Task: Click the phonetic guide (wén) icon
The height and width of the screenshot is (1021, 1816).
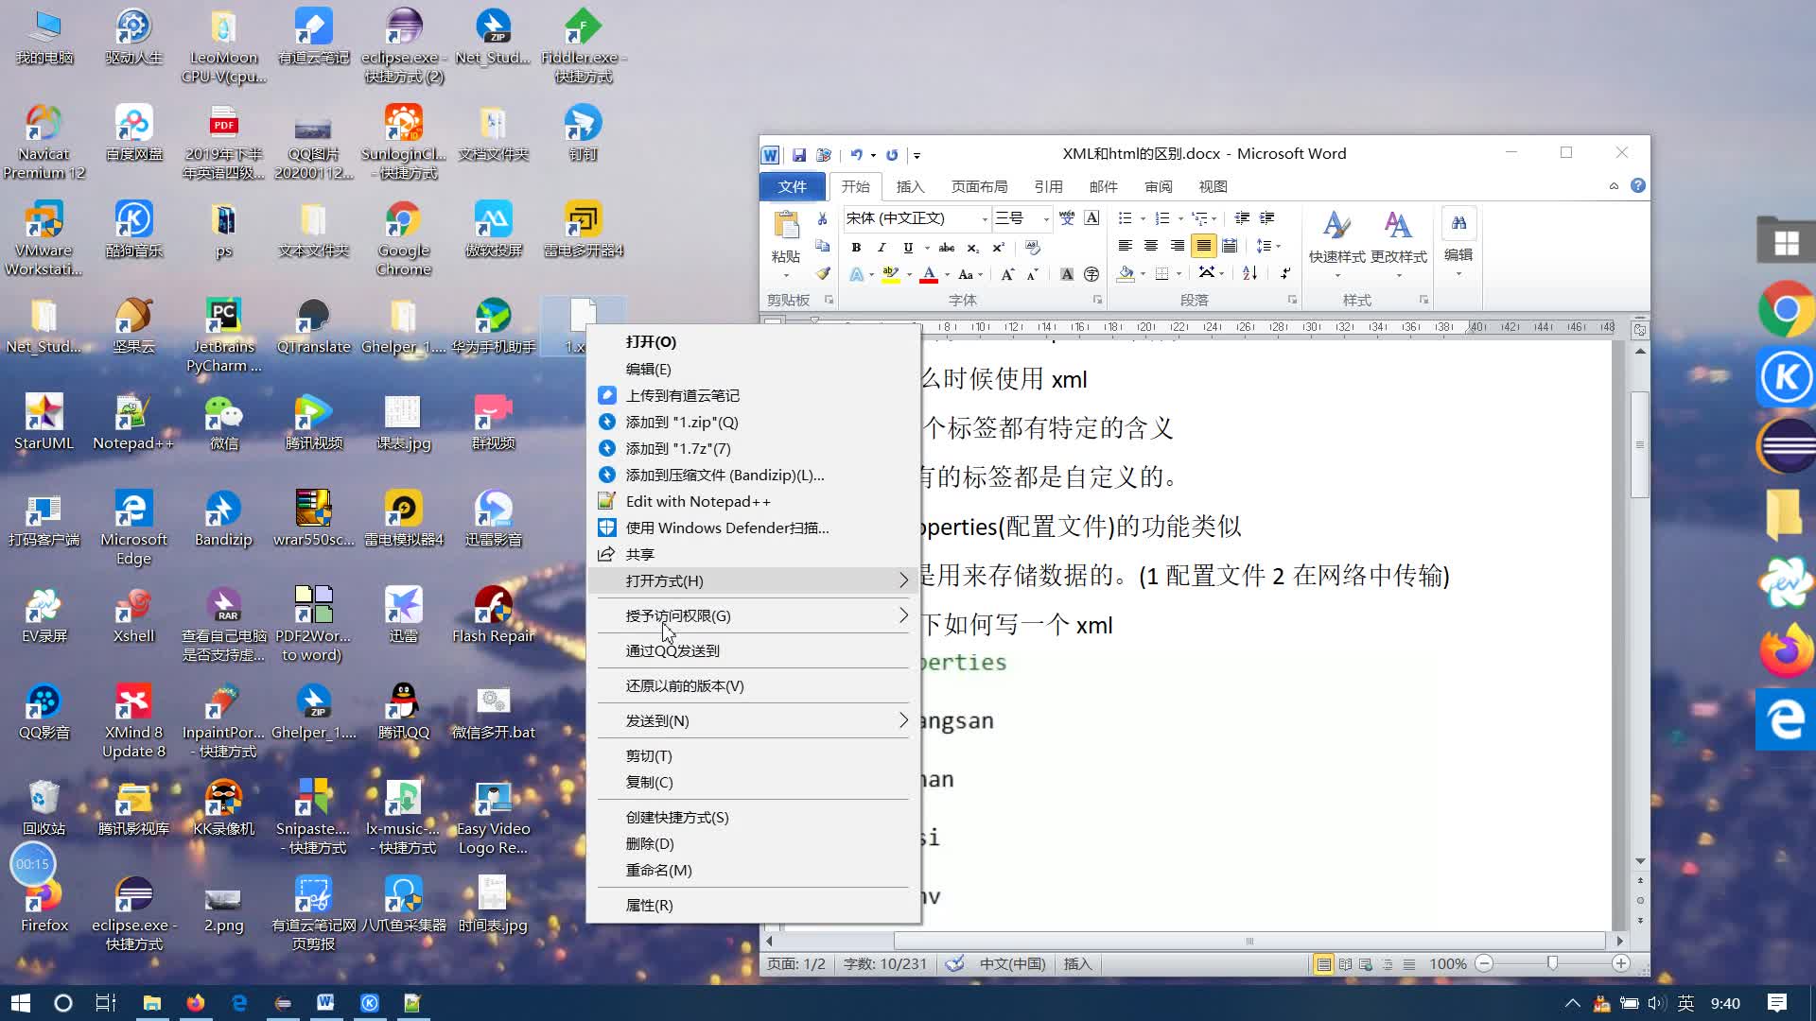Action: point(1067,218)
